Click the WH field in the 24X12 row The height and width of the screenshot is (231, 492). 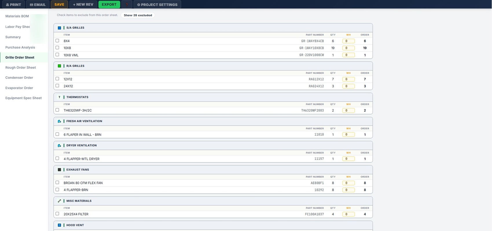click(348, 86)
